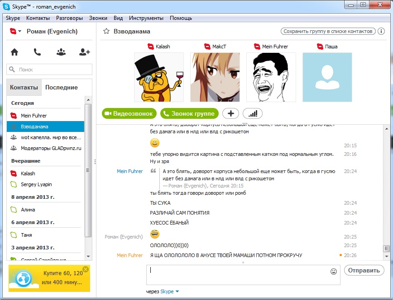The height and width of the screenshot is (300, 393).
Task: Expand the 'через Skype' dropdown
Action: (177, 292)
